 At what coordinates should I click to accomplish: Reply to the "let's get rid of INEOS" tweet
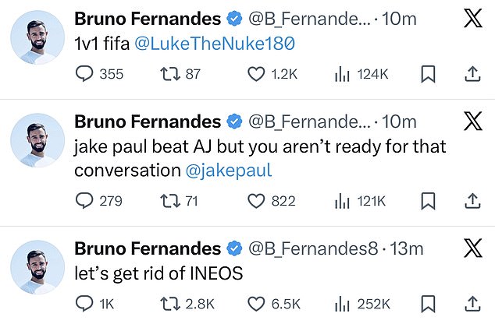tap(84, 304)
